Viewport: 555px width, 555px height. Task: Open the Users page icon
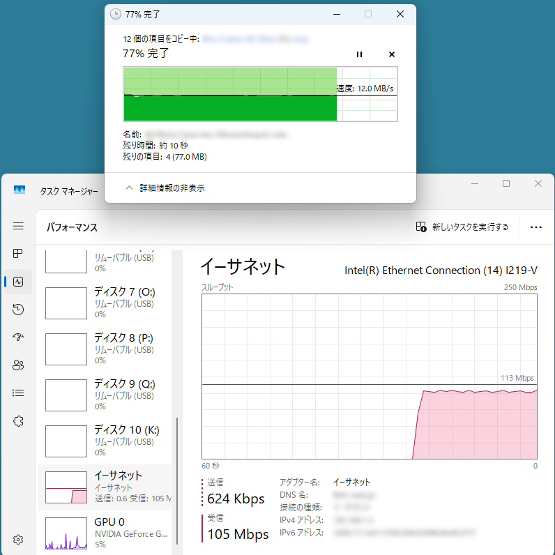(x=19, y=365)
